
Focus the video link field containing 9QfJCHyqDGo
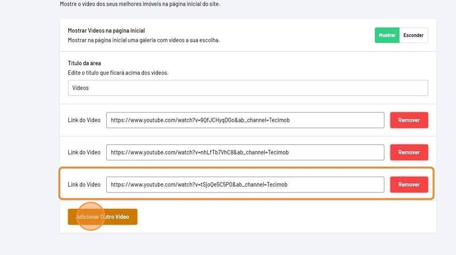(245, 120)
